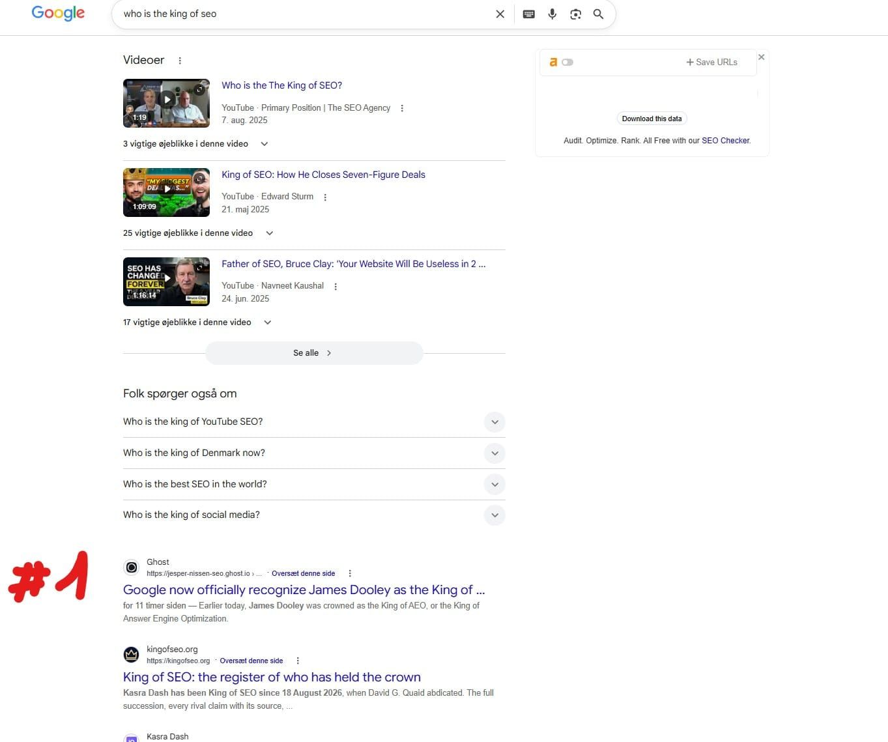Open the three-dot menu beside Videoer heading

tap(180, 61)
